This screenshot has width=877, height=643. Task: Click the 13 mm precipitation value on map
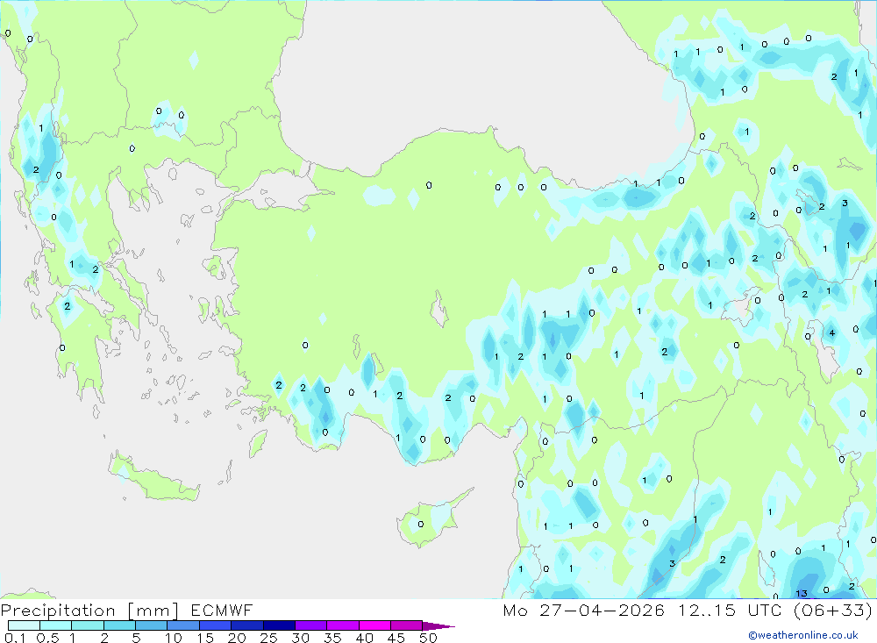tap(802, 593)
